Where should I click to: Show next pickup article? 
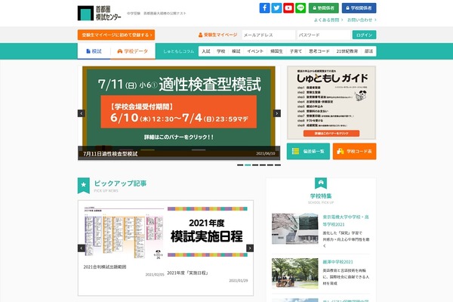click(x=250, y=248)
